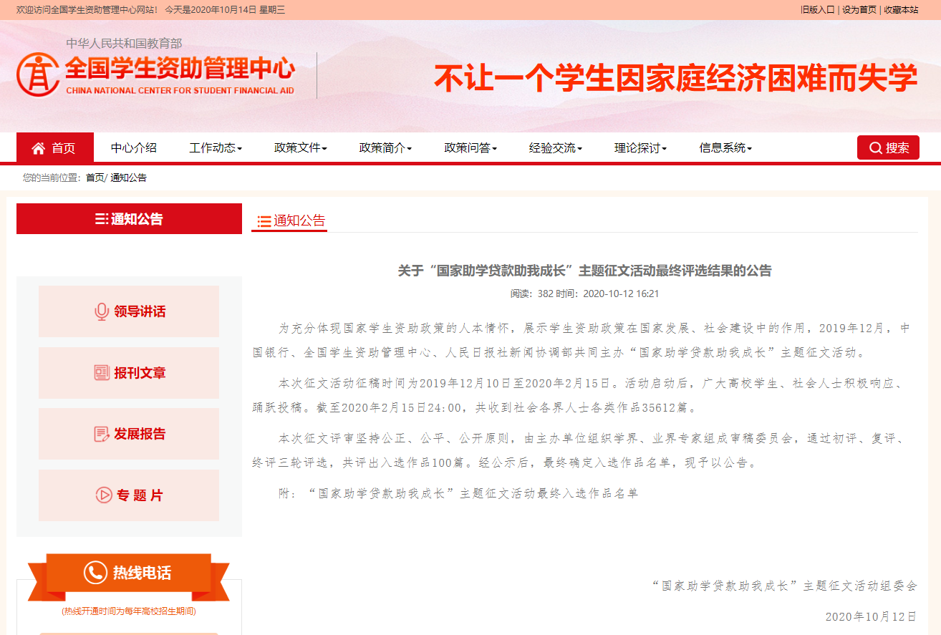This screenshot has width=941, height=635.
Task: Open the 政策问答 dropdown menu
Action: (x=470, y=148)
